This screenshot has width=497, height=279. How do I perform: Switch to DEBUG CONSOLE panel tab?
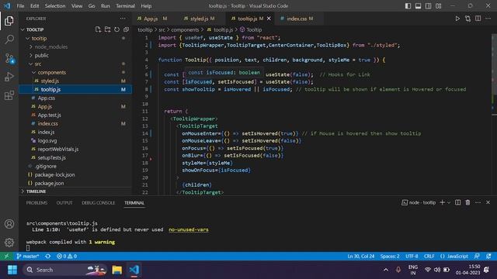(x=99, y=203)
